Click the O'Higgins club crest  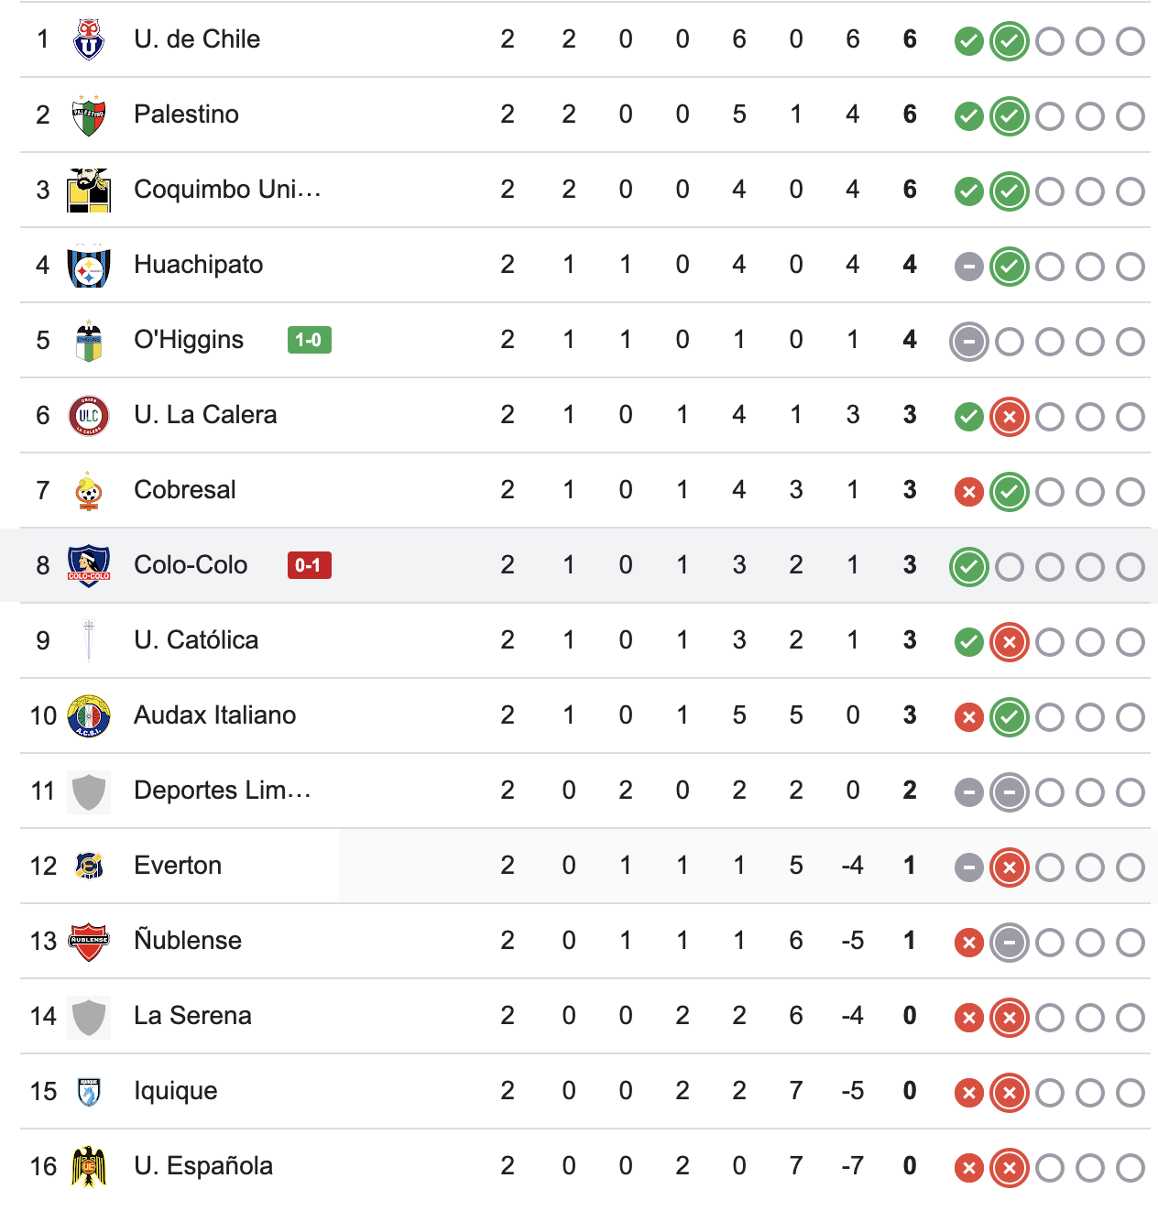click(x=89, y=340)
